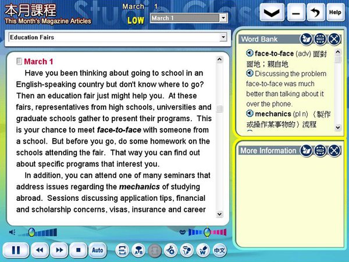Expand the Word Bank panel fullscreen
This screenshot has height=262, width=349.
click(334, 39)
